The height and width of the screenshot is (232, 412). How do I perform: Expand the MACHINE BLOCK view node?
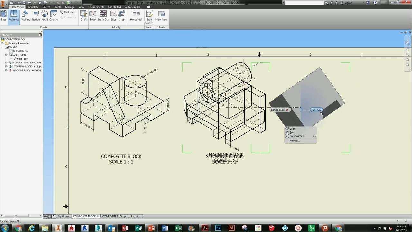(6, 70)
